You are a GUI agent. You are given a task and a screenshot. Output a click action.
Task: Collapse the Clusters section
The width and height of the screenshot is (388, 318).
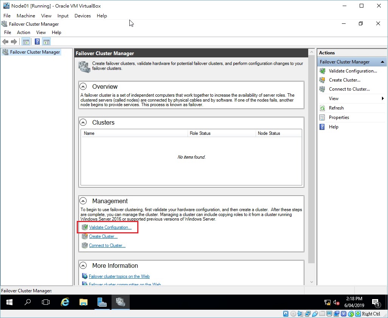point(83,122)
